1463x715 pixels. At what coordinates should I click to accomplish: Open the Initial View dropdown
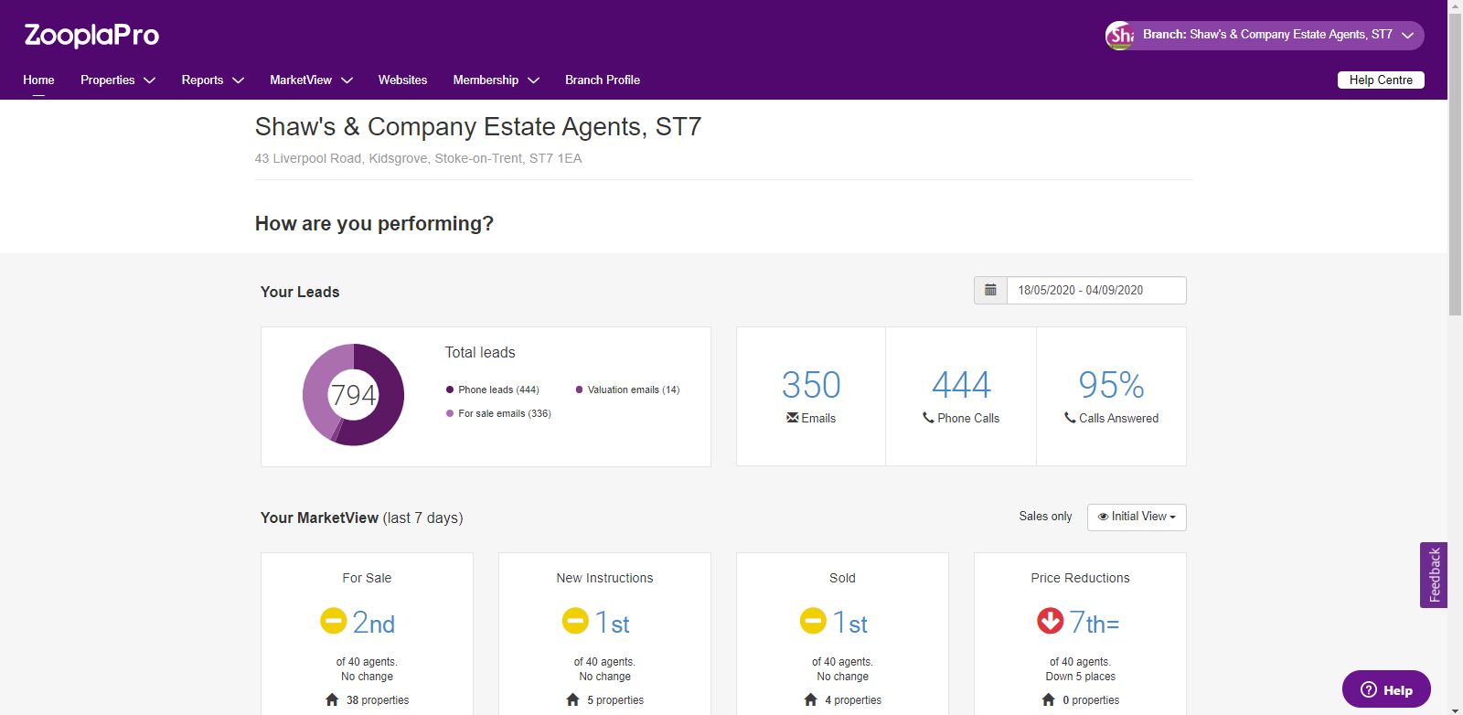(x=1137, y=517)
